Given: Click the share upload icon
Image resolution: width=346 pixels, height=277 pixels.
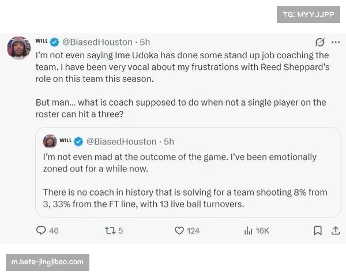Looking at the screenshot, I should pyautogui.click(x=335, y=231).
